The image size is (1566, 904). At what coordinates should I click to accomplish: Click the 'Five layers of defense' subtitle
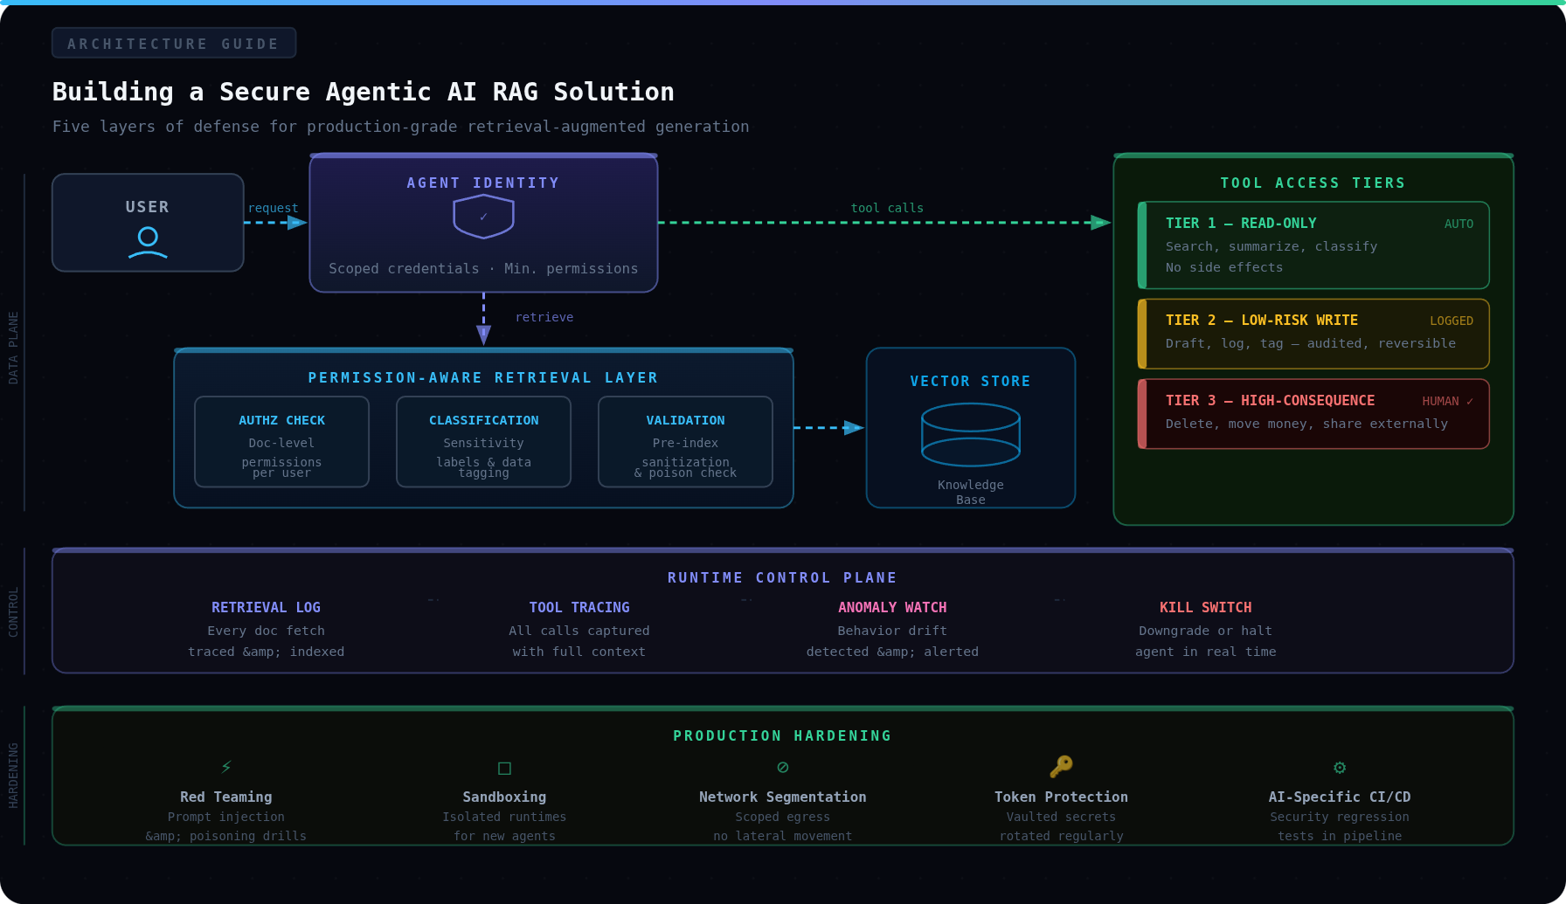[400, 127]
